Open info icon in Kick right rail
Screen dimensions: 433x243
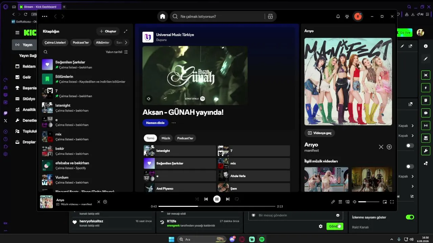(426, 46)
